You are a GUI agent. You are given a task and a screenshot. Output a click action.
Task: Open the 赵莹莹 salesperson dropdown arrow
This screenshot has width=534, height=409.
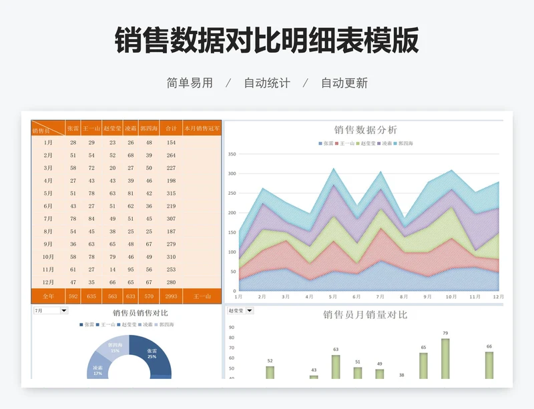click(250, 310)
